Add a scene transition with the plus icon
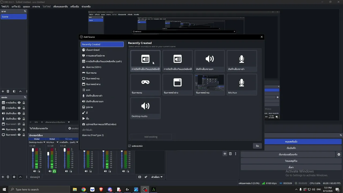Image resolution: width=343 pixels, height=193 pixels. [x=225, y=154]
